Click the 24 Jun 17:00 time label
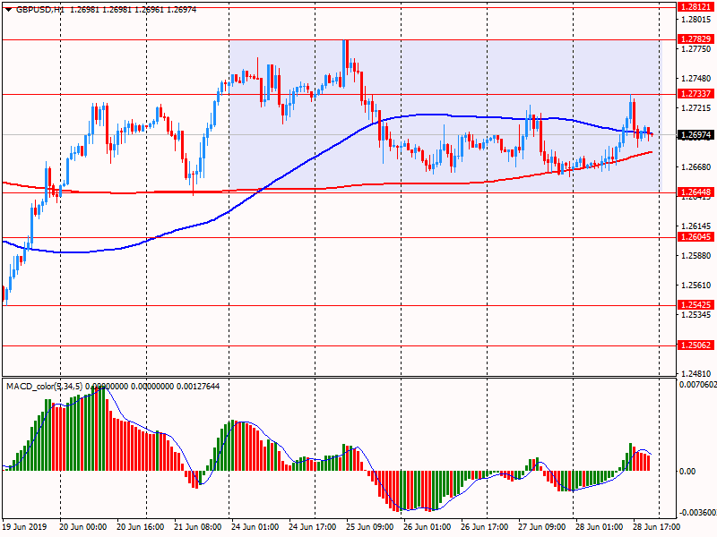This screenshot has width=717, height=537. pyautogui.click(x=312, y=526)
